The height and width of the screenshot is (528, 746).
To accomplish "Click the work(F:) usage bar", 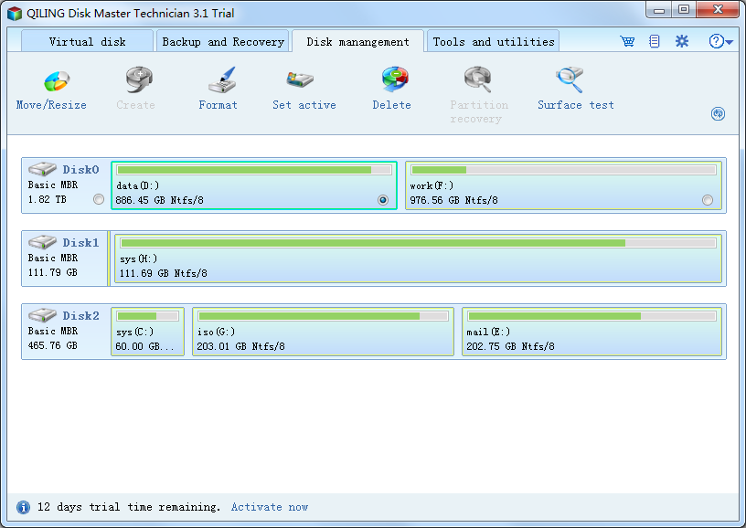I will (x=564, y=170).
